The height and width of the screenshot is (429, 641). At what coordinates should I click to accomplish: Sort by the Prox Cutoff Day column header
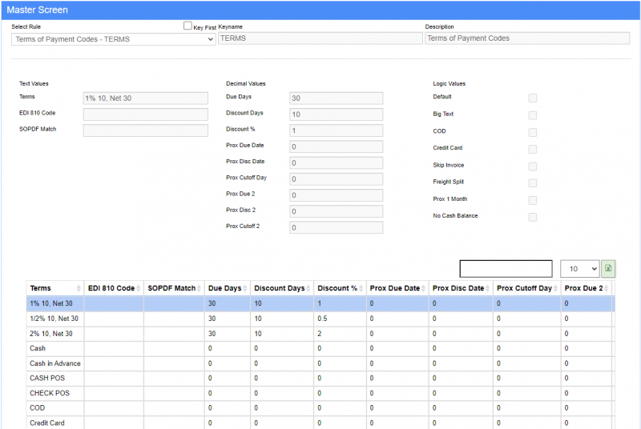click(524, 288)
